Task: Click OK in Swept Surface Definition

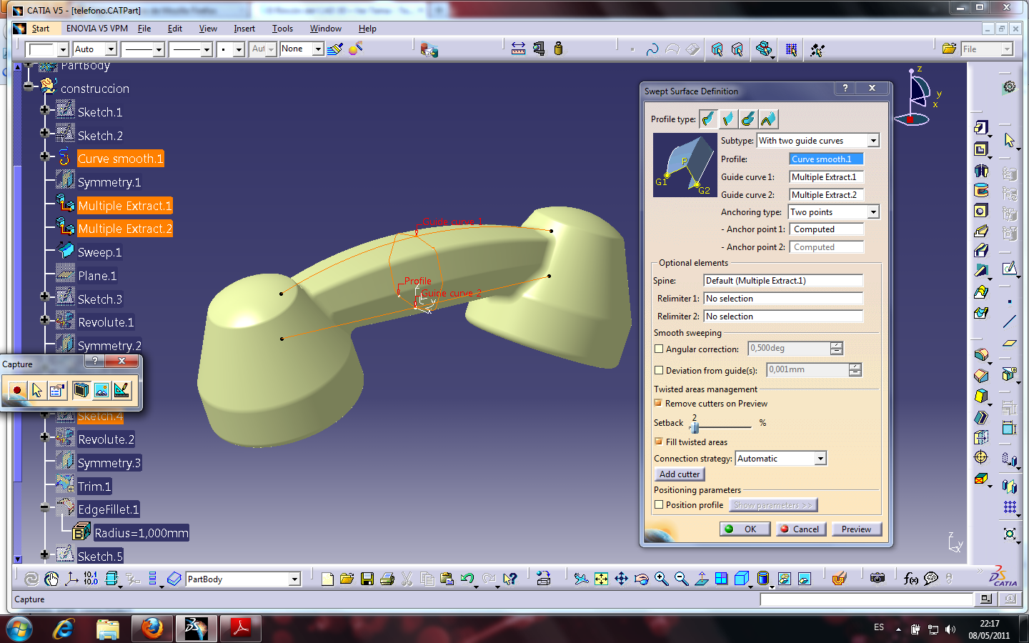Action: pyautogui.click(x=745, y=529)
